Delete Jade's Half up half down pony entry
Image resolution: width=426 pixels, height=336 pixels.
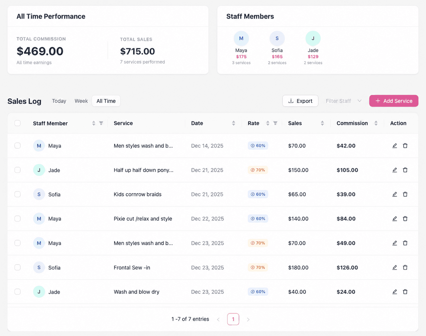pos(405,170)
